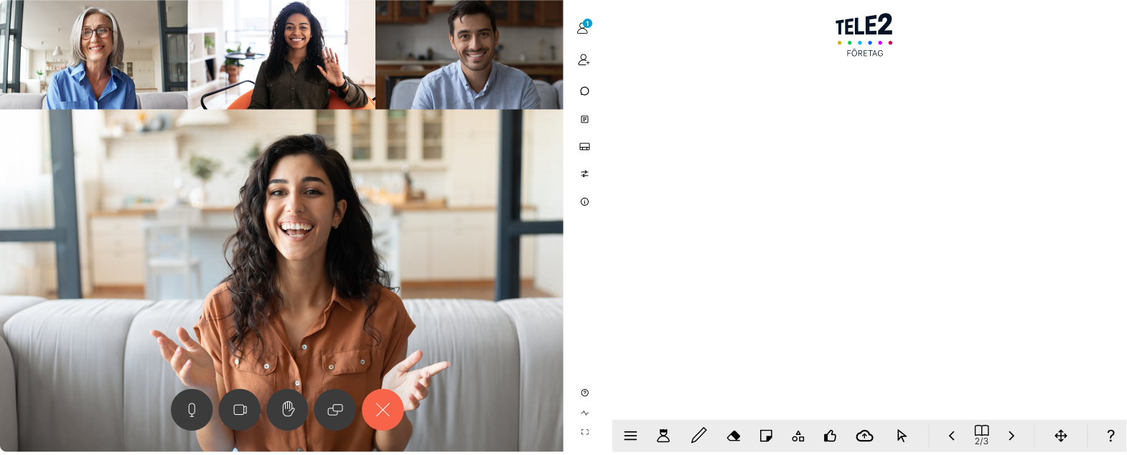This screenshot has height=455, width=1127.
Task: Open the moderator user tool on whiteboard
Action: (663, 436)
